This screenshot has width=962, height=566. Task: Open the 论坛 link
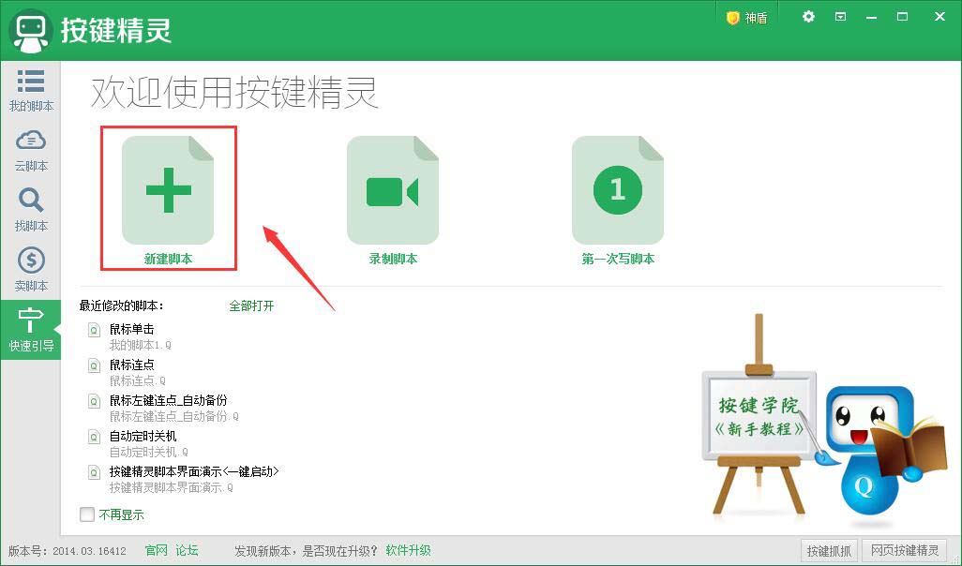click(x=187, y=550)
